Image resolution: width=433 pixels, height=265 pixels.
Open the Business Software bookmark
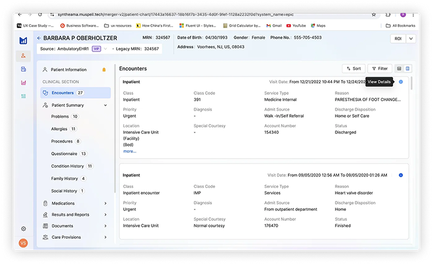coord(80,25)
